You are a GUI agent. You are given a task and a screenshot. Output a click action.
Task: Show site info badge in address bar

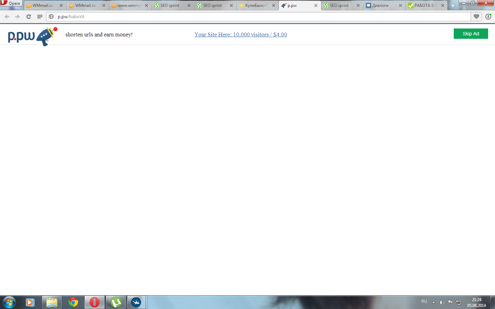coord(51,16)
